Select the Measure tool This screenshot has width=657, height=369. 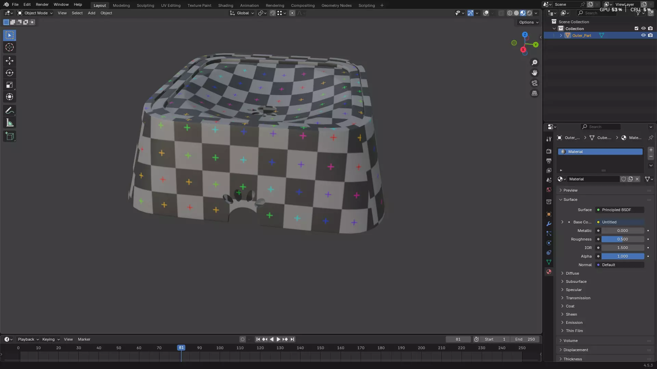pyautogui.click(x=10, y=123)
